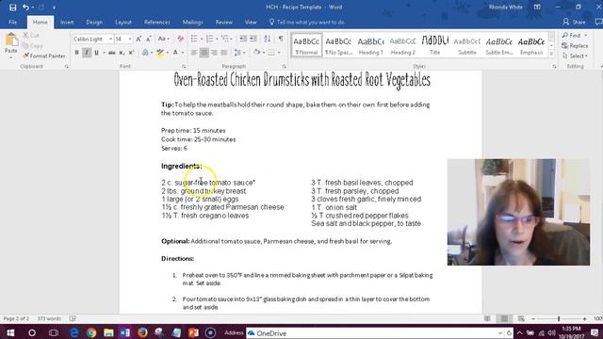
Task: Open Edge browser from taskbar
Action: (x=73, y=332)
